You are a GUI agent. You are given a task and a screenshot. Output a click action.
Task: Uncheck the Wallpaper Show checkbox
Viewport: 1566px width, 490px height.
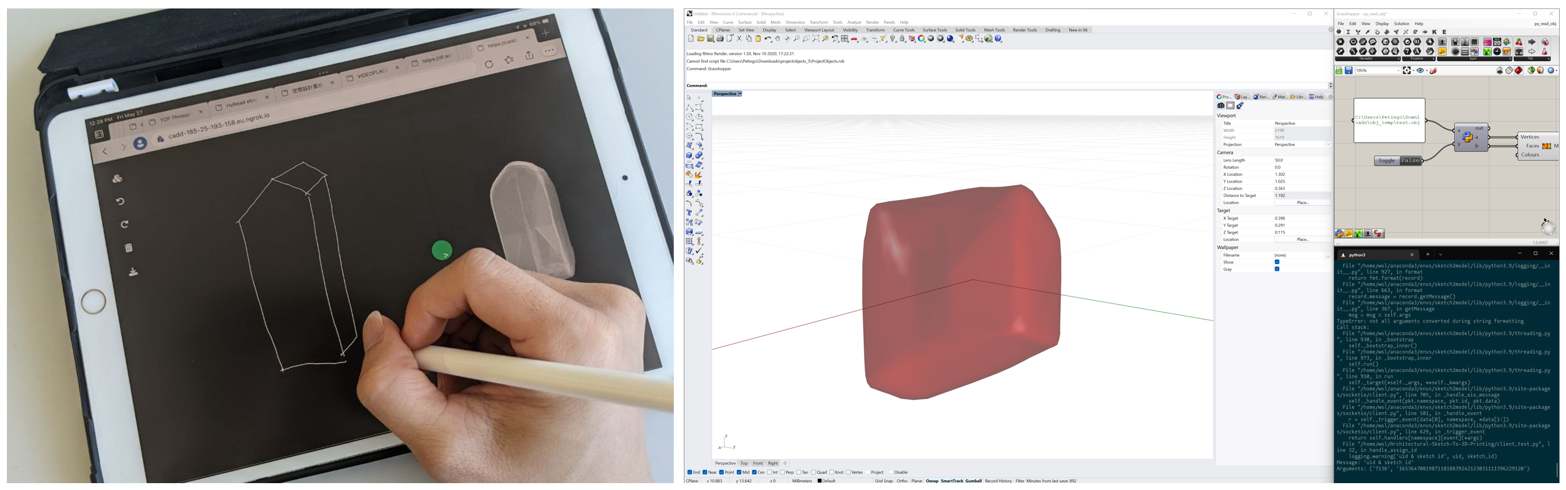(x=1277, y=262)
